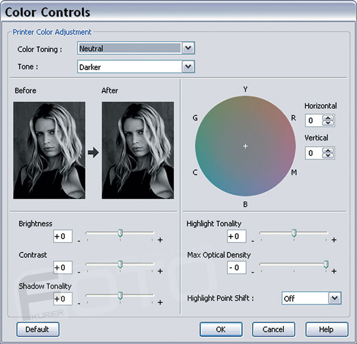The image size is (357, 344).
Task: Select the Shadow Tonality slider handle
Action: [x=120, y=296]
